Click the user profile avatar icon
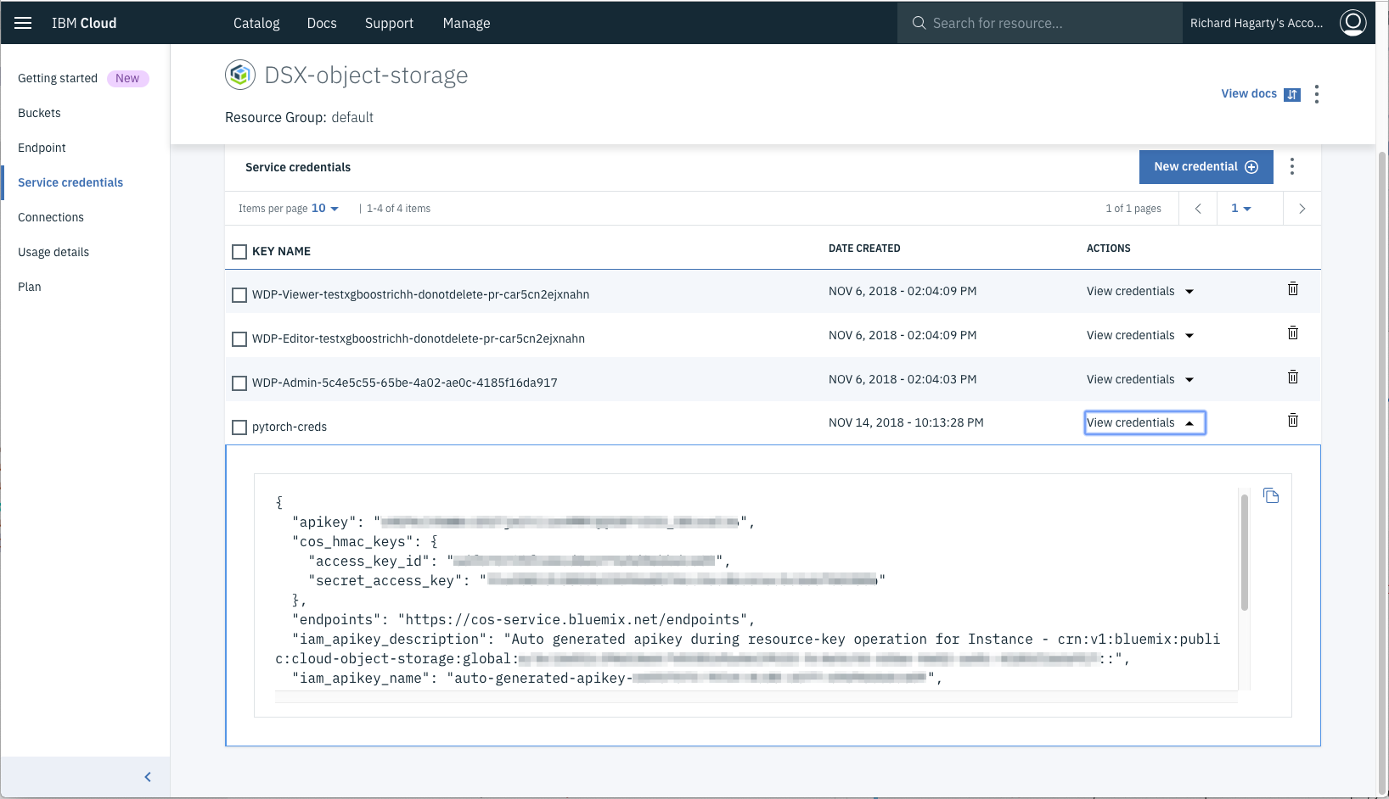 click(1352, 23)
